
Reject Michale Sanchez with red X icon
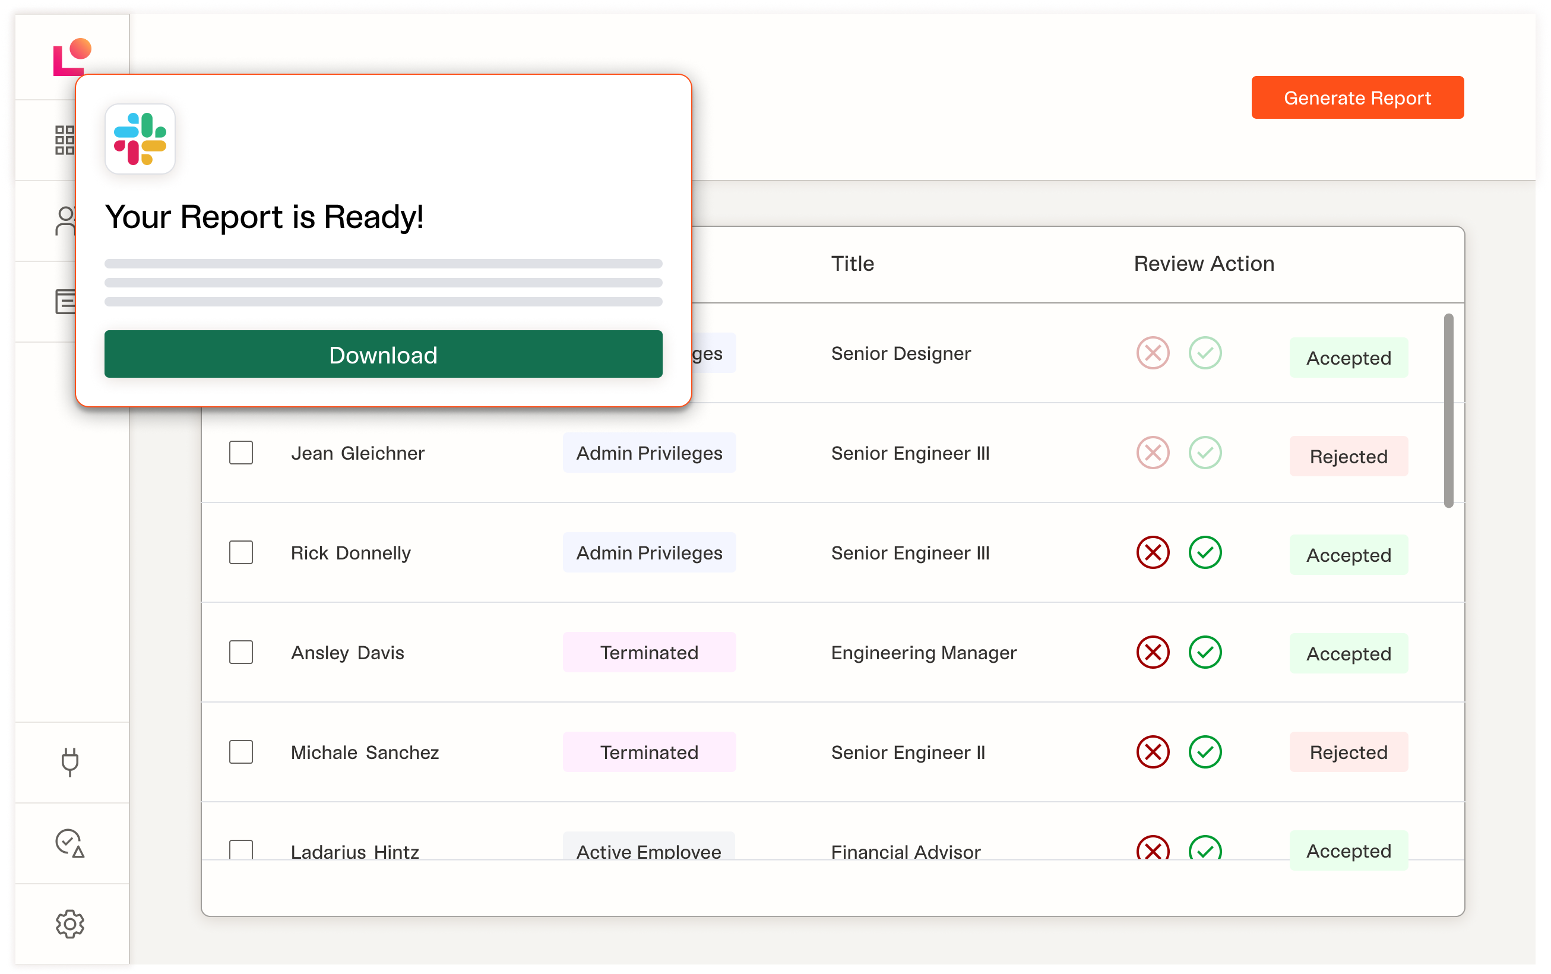[1153, 752]
